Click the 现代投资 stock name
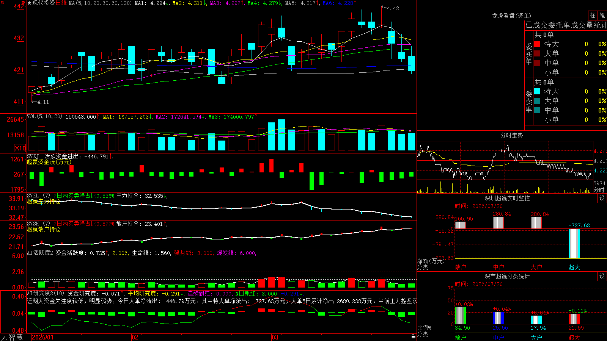This screenshot has width=607, height=341. [44, 3]
